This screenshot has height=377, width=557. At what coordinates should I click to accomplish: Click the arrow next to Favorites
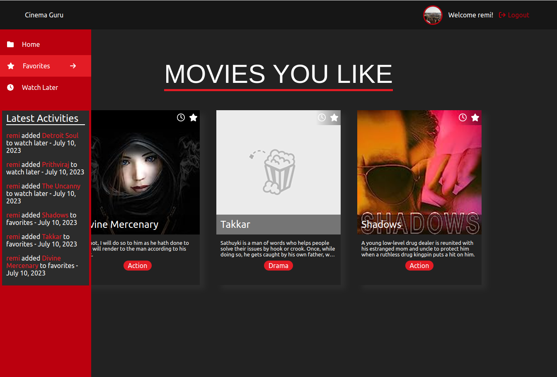click(73, 66)
